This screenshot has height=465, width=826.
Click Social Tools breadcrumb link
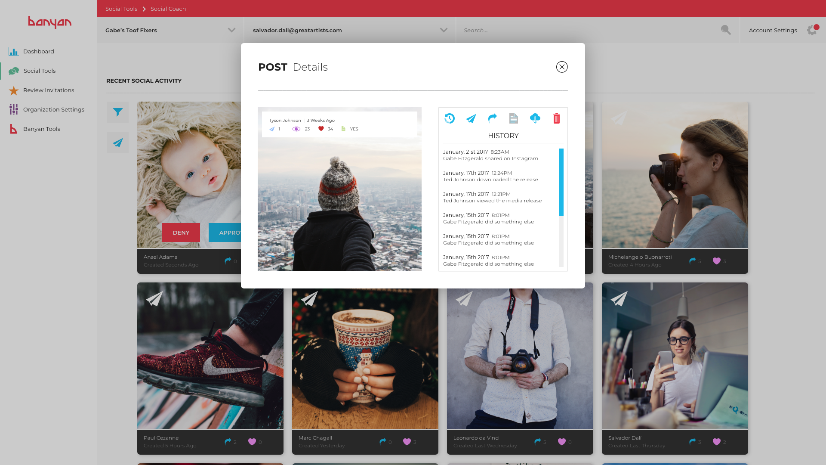point(121,9)
